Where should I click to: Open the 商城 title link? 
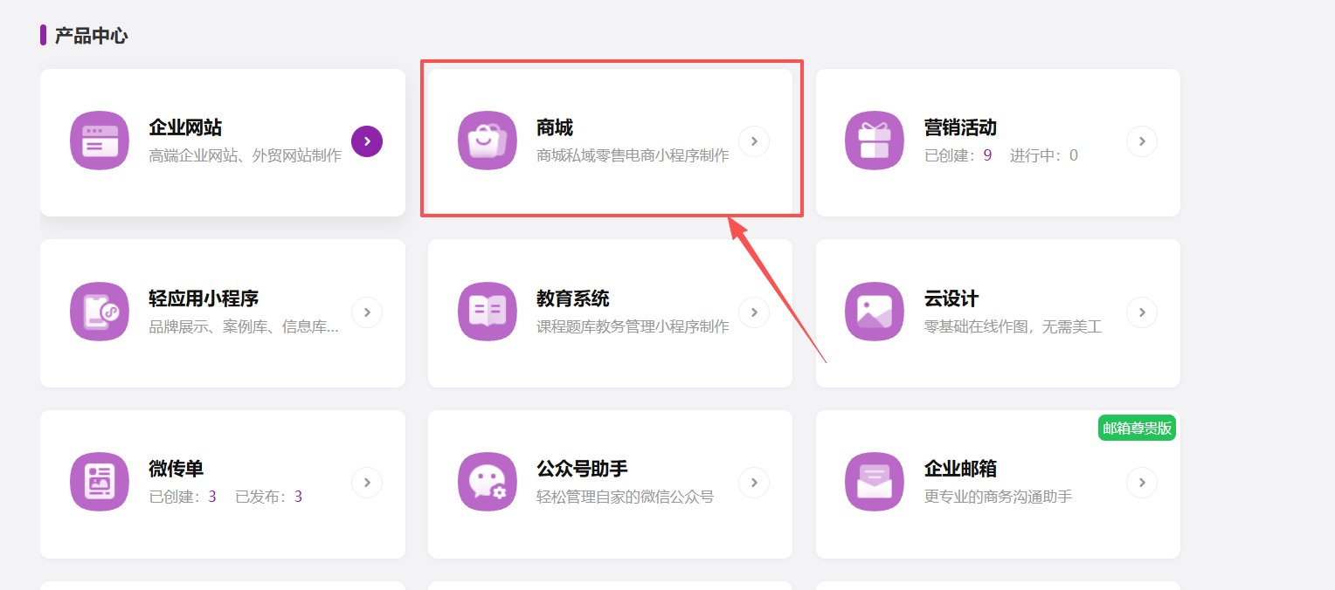click(555, 127)
